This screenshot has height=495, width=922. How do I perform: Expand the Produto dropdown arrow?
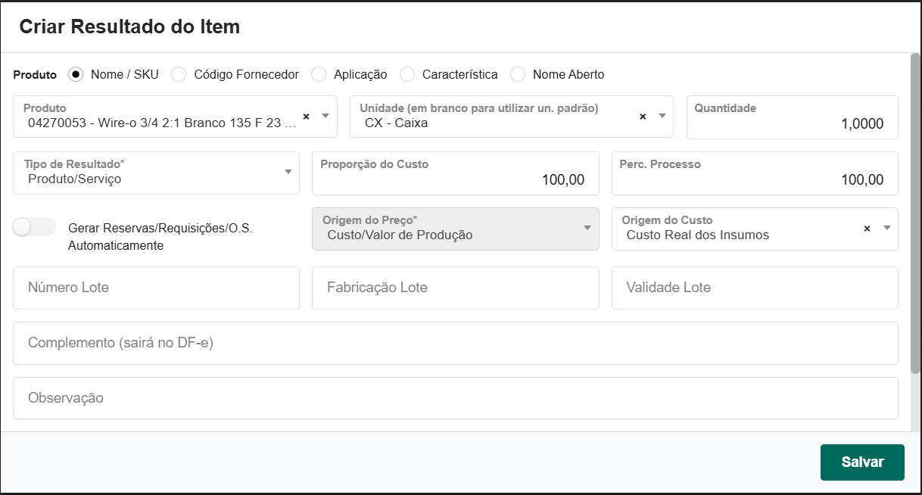pos(326,116)
